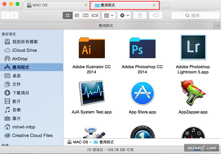This screenshot has width=221, height=154.
Task: Close the 應用程式 tab
Action: point(154,5)
